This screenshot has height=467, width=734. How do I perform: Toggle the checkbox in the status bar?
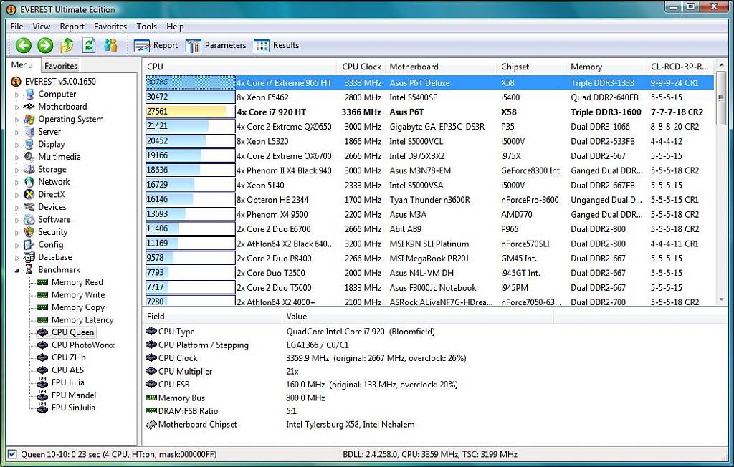(x=13, y=454)
